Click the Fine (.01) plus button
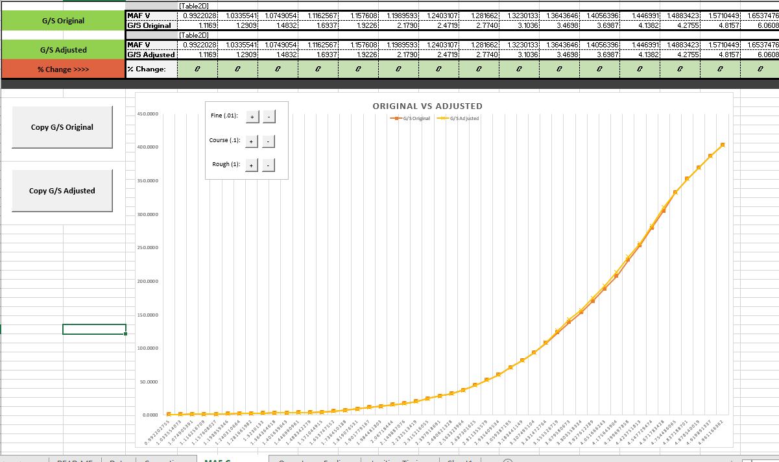The image size is (779, 462). point(252,116)
